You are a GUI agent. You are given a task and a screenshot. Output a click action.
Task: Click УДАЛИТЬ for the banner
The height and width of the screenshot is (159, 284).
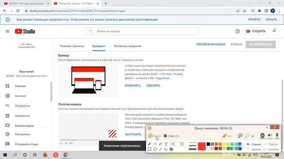pyautogui.click(x=154, y=86)
